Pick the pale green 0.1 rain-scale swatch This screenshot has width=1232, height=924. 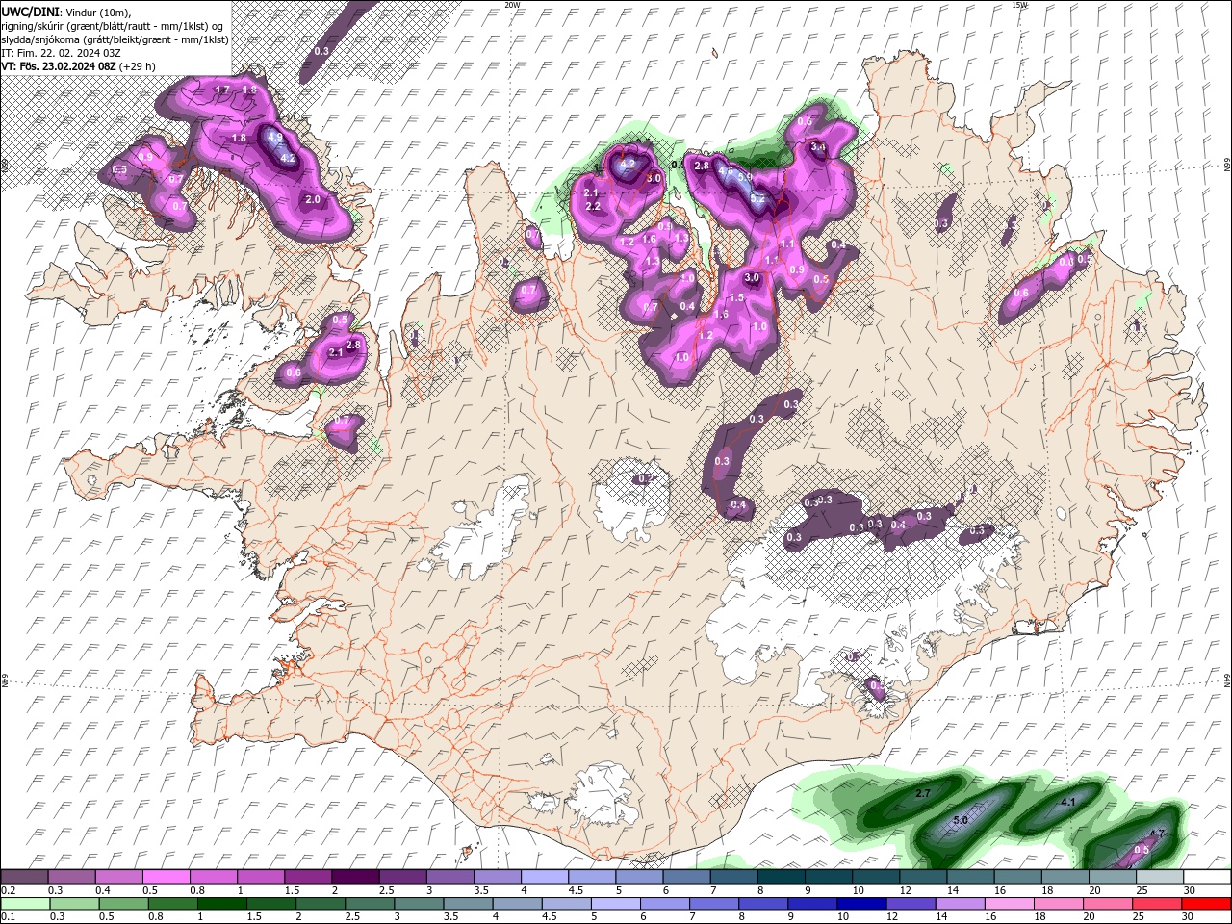[25, 903]
